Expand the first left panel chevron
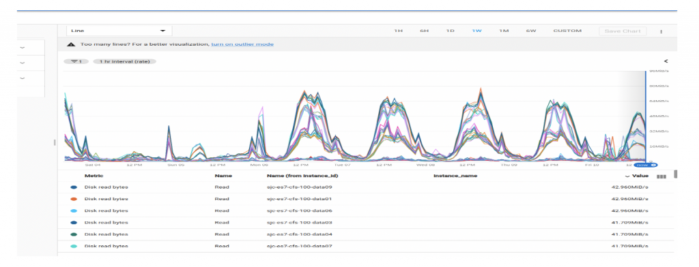 click(x=22, y=48)
